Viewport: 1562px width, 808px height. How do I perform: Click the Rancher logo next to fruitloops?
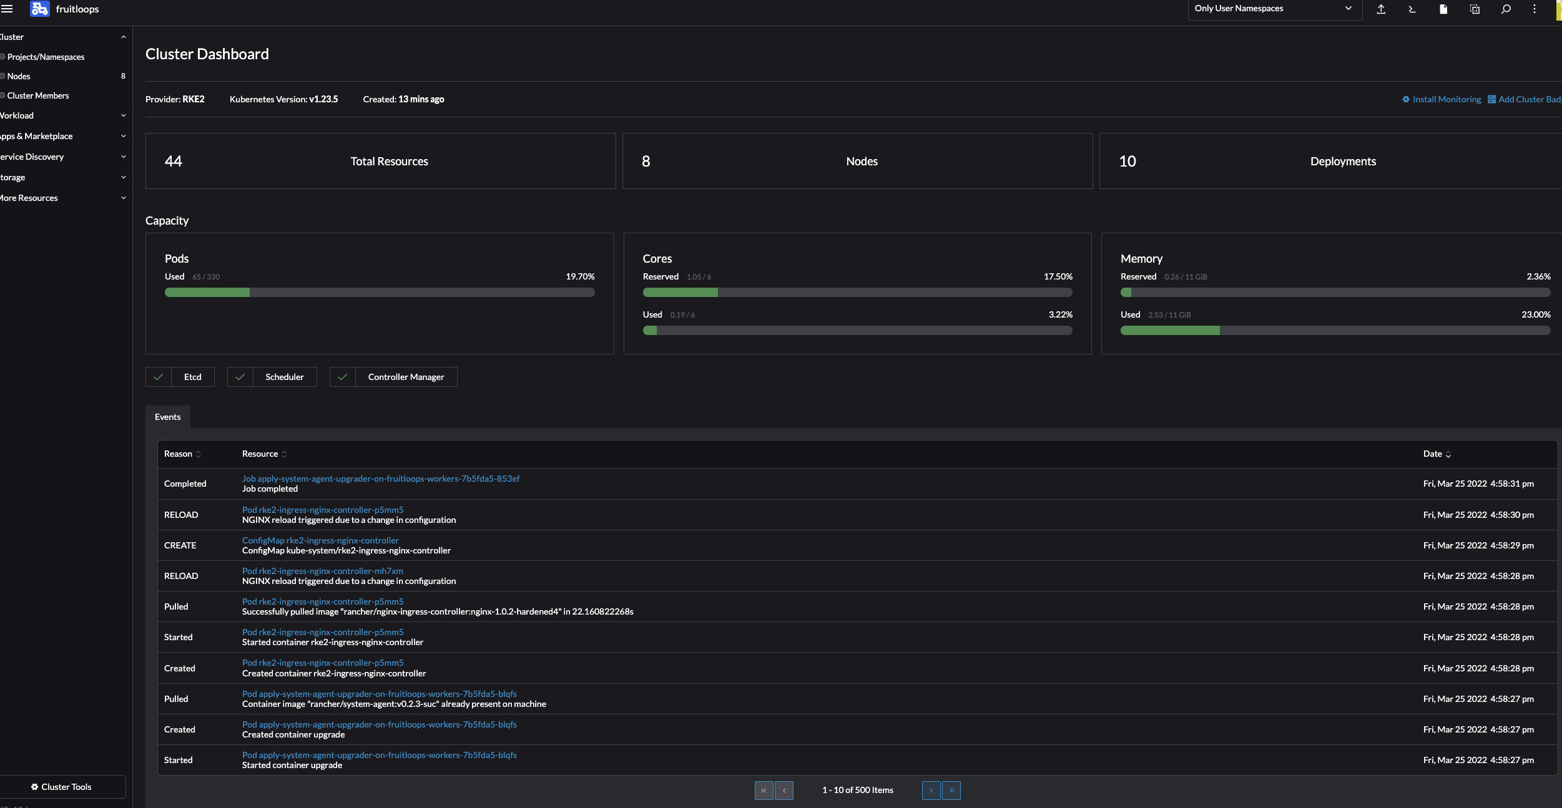(x=39, y=9)
